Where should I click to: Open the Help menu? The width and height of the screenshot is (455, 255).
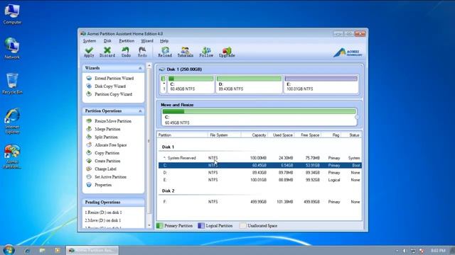coord(164,41)
